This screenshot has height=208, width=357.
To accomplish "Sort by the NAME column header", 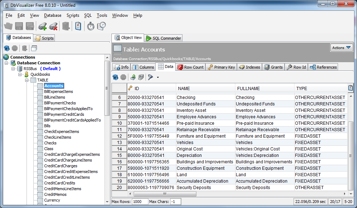I will [x=205, y=89].
